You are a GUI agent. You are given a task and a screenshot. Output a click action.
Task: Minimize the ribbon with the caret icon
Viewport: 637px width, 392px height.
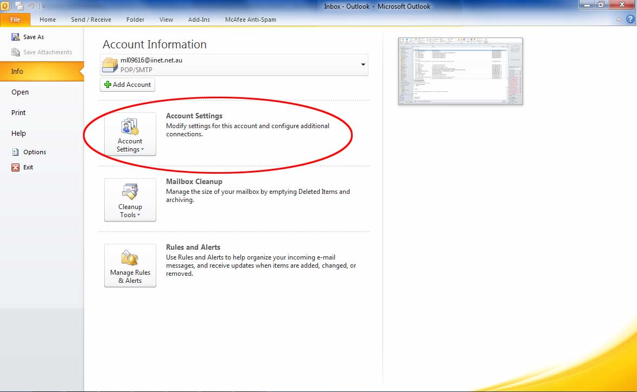pyautogui.click(x=619, y=20)
